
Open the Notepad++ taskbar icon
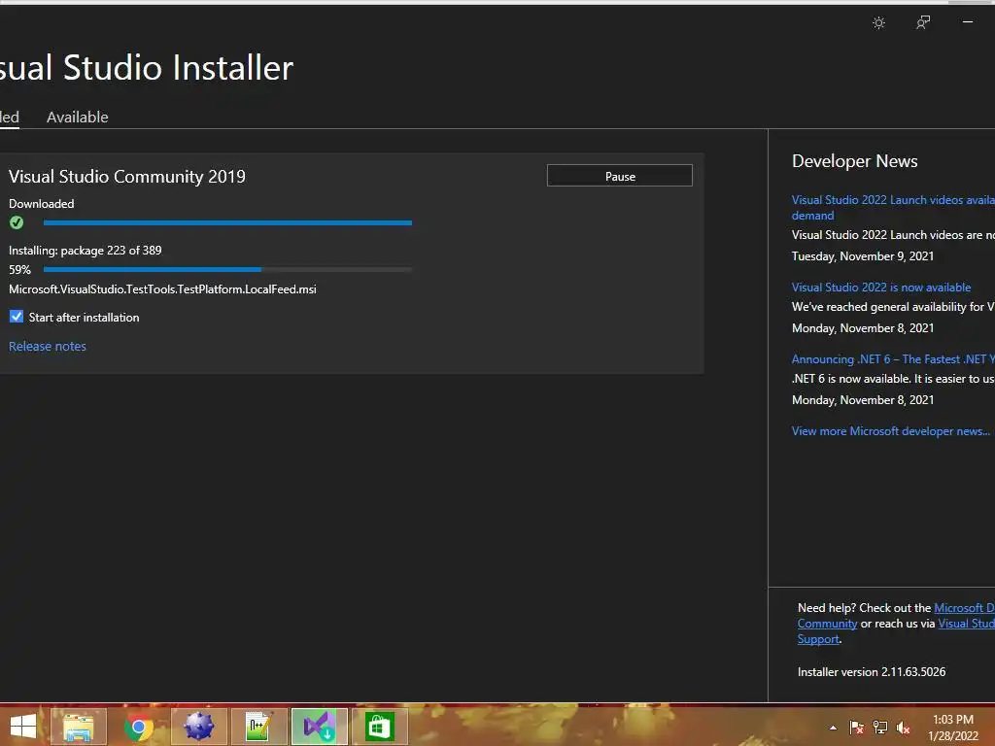point(258,727)
